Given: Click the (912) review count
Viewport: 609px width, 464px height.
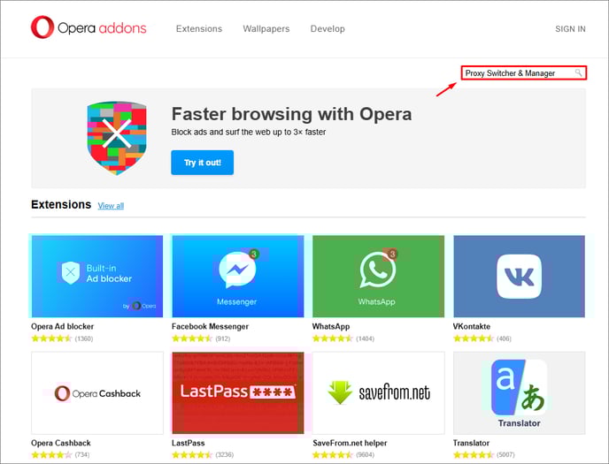Looking at the screenshot, I should click(x=223, y=338).
